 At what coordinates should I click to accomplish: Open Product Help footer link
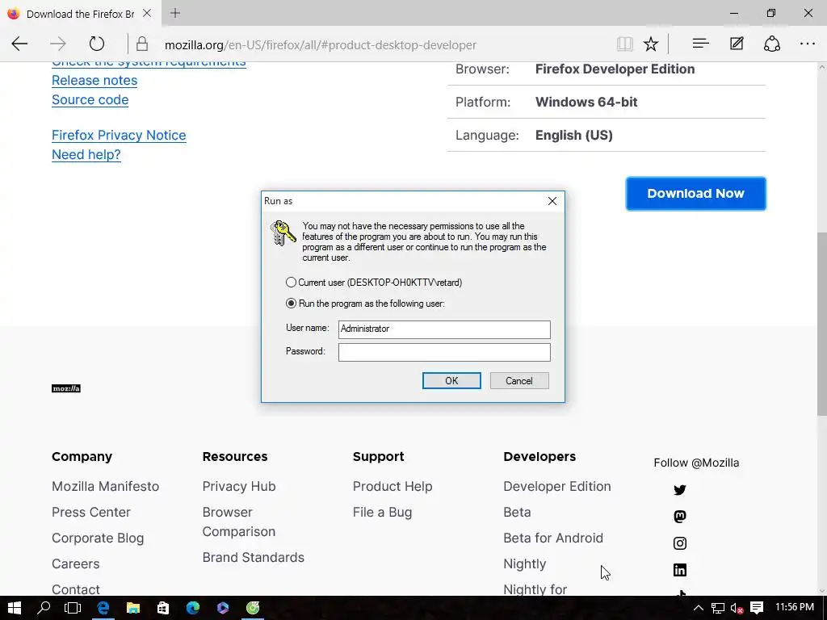(x=393, y=486)
